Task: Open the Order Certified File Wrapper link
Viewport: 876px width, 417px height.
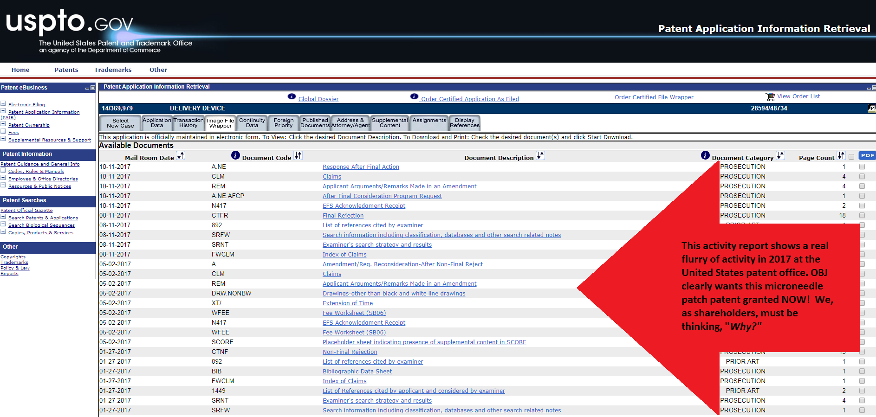Action: pyautogui.click(x=654, y=97)
